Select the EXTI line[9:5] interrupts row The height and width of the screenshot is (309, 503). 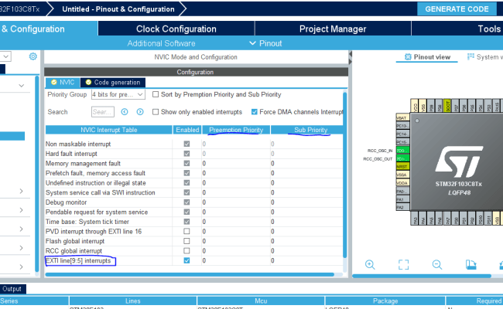coord(193,260)
